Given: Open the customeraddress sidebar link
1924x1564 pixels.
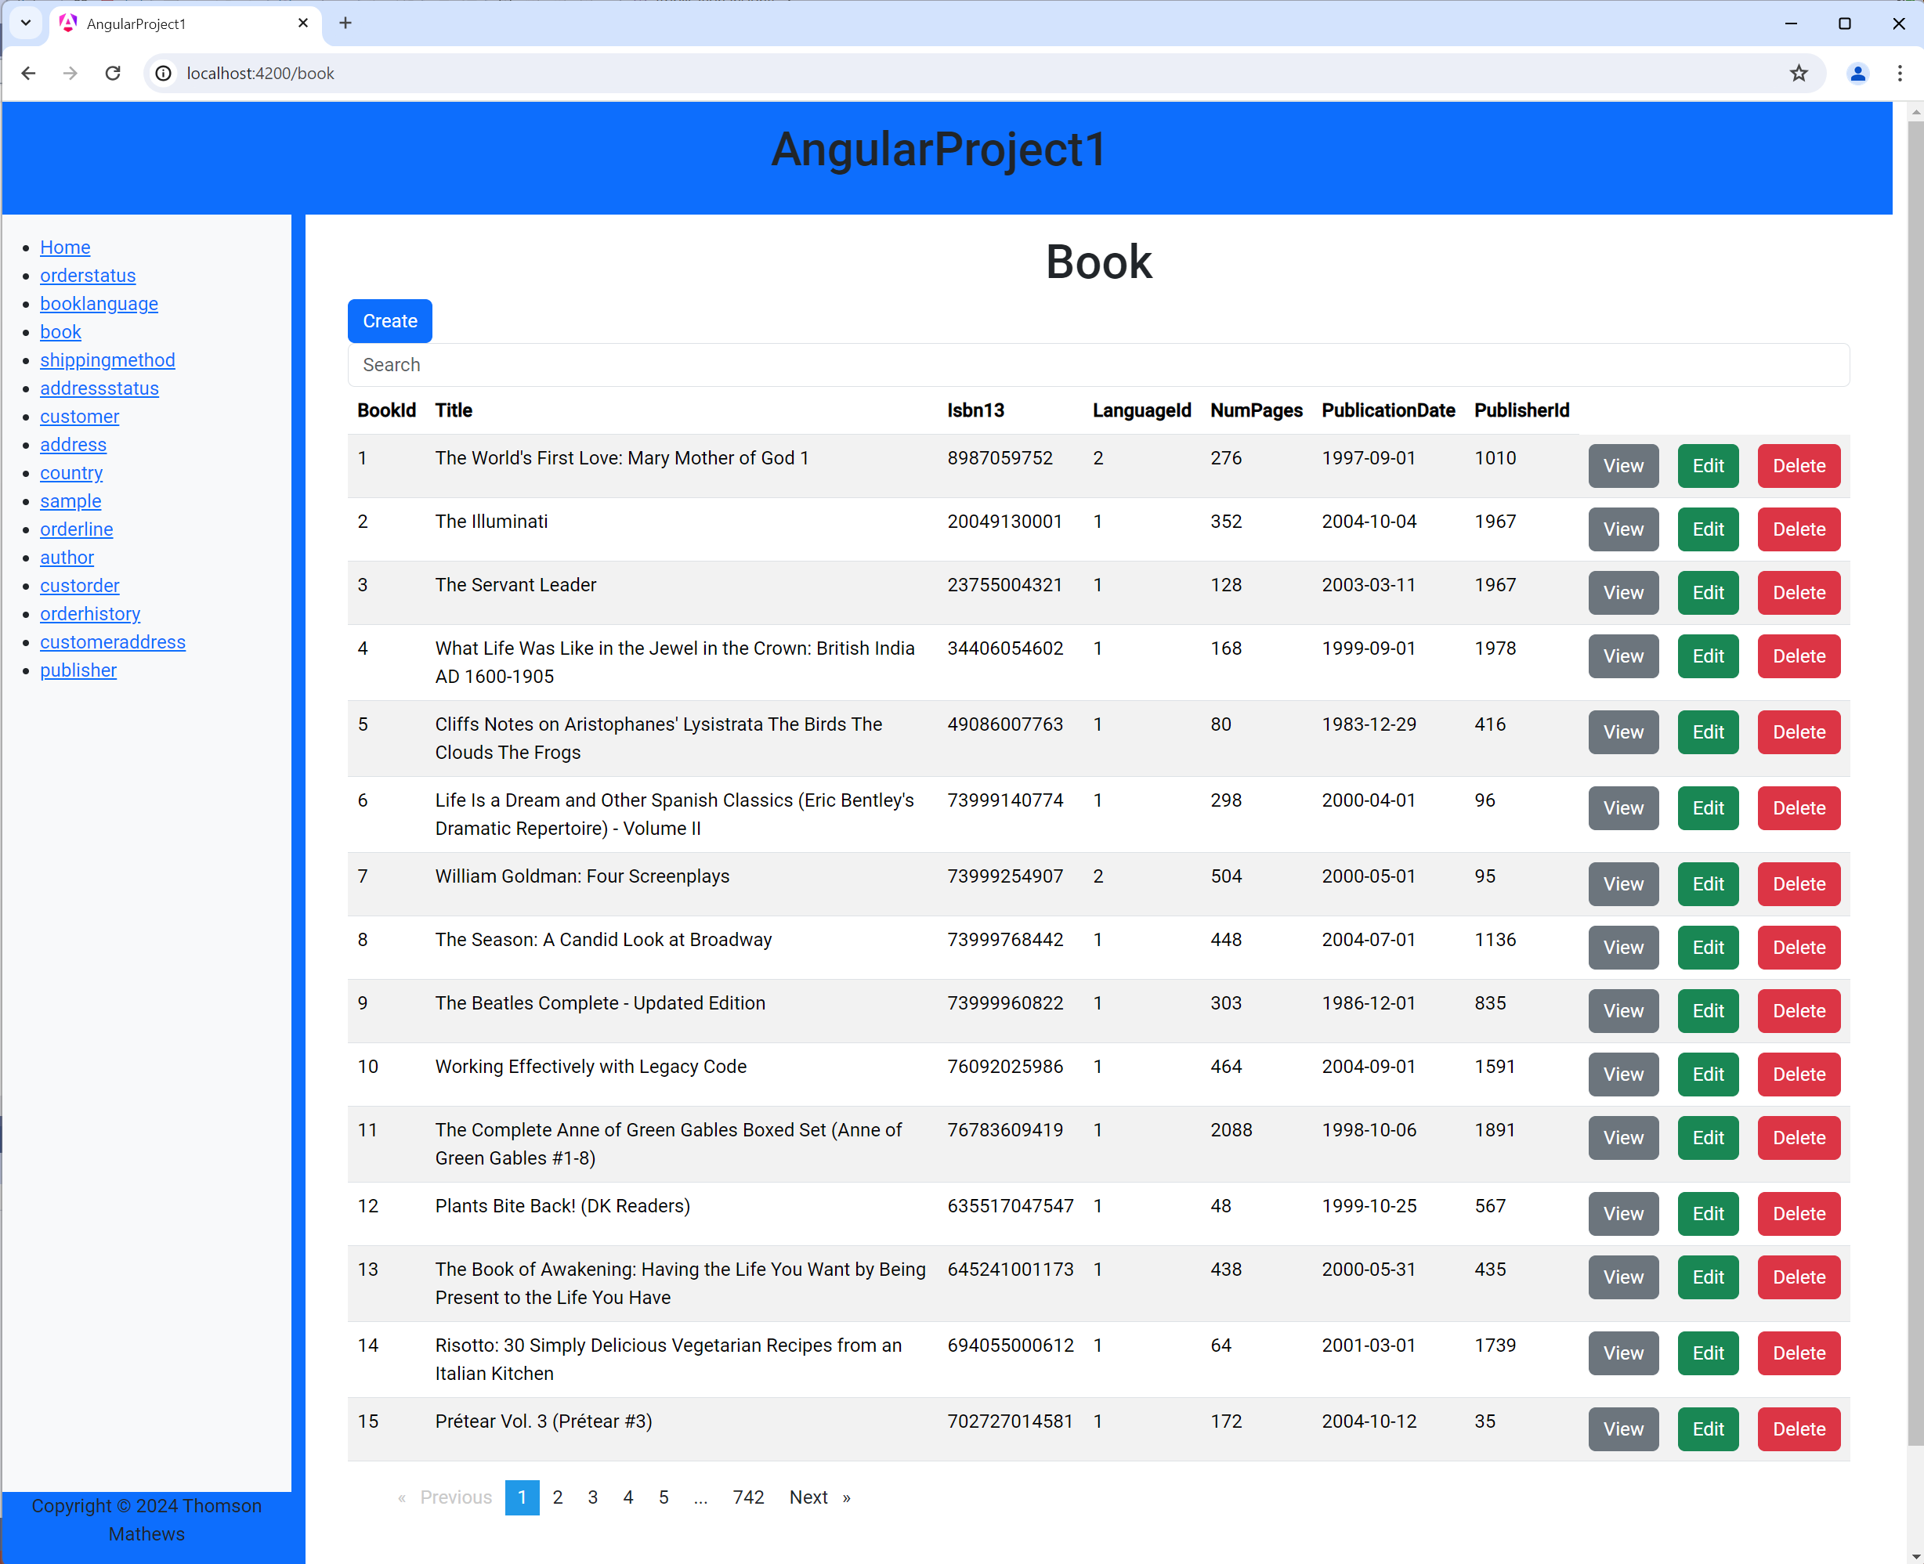Looking at the screenshot, I should pyautogui.click(x=113, y=641).
